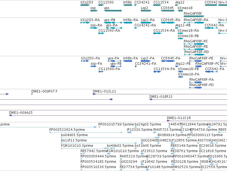Click the CG5642-PA protein label

coord(215,69)
